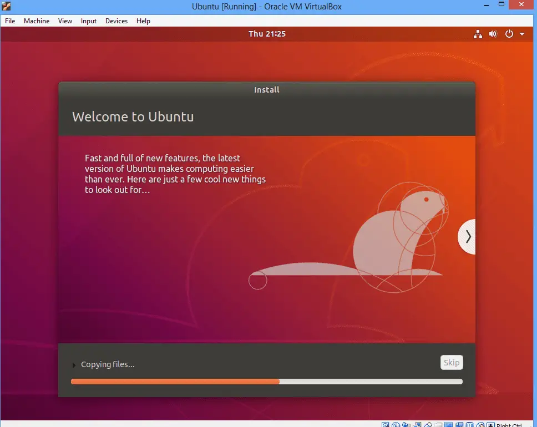Click the USB device indicator in the VirtualBox status bar
Screen dimensions: 537x427
point(428,425)
